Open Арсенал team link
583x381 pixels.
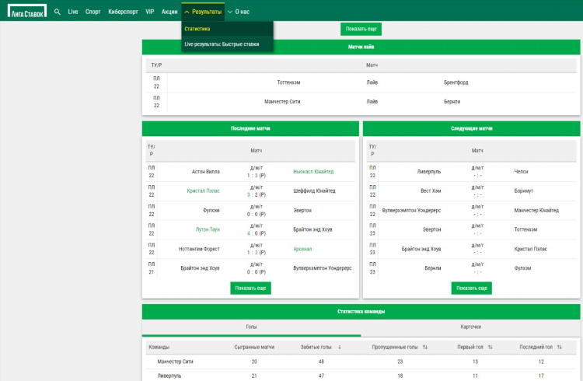click(x=302, y=249)
